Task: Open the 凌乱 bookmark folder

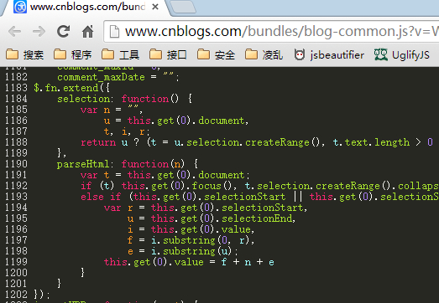Action: [264, 54]
